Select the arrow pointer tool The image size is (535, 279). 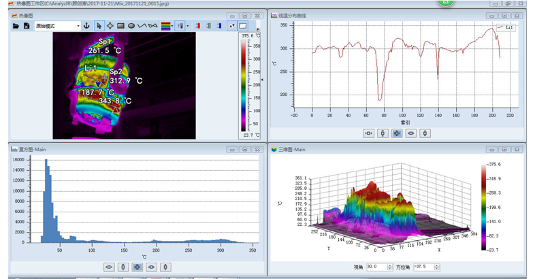point(99,26)
